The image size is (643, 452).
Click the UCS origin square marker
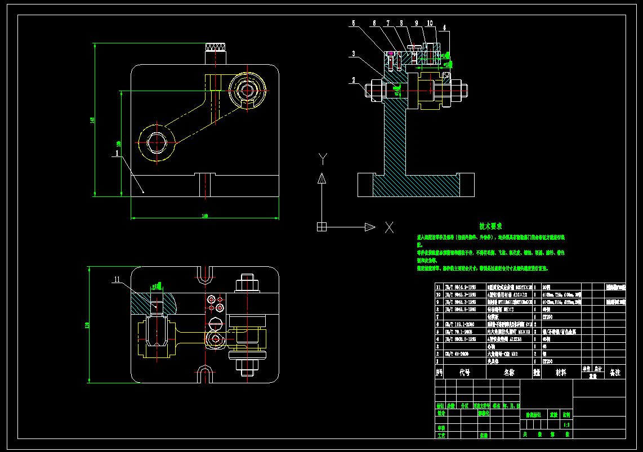tap(322, 227)
